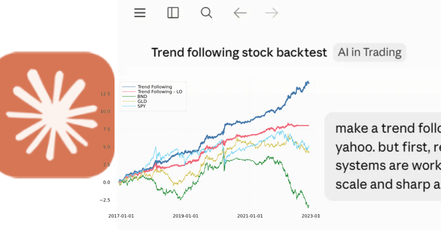Click the BND legend entry
The height and width of the screenshot is (230, 441).
point(142,96)
